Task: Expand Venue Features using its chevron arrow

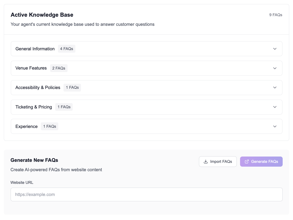Action: (275, 68)
